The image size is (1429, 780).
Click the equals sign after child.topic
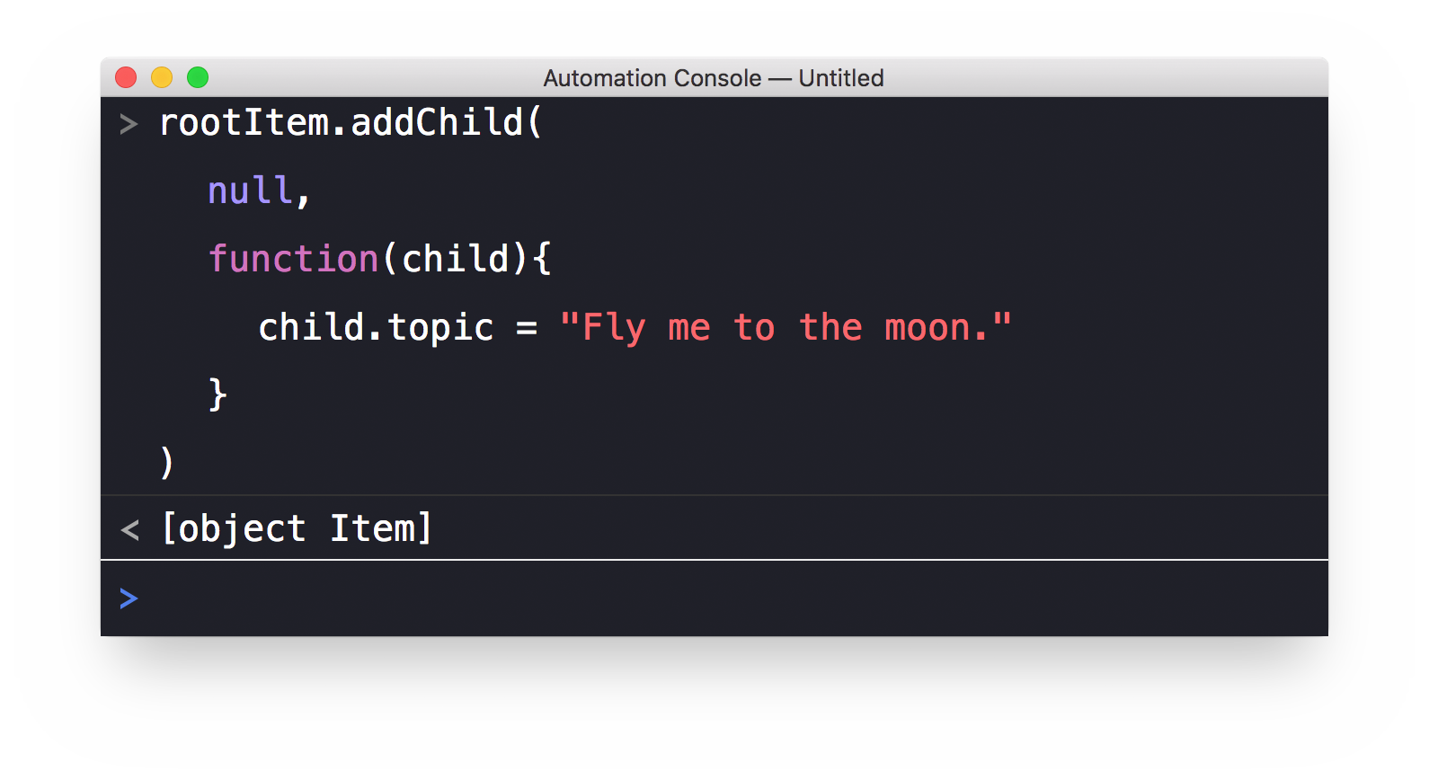[527, 328]
